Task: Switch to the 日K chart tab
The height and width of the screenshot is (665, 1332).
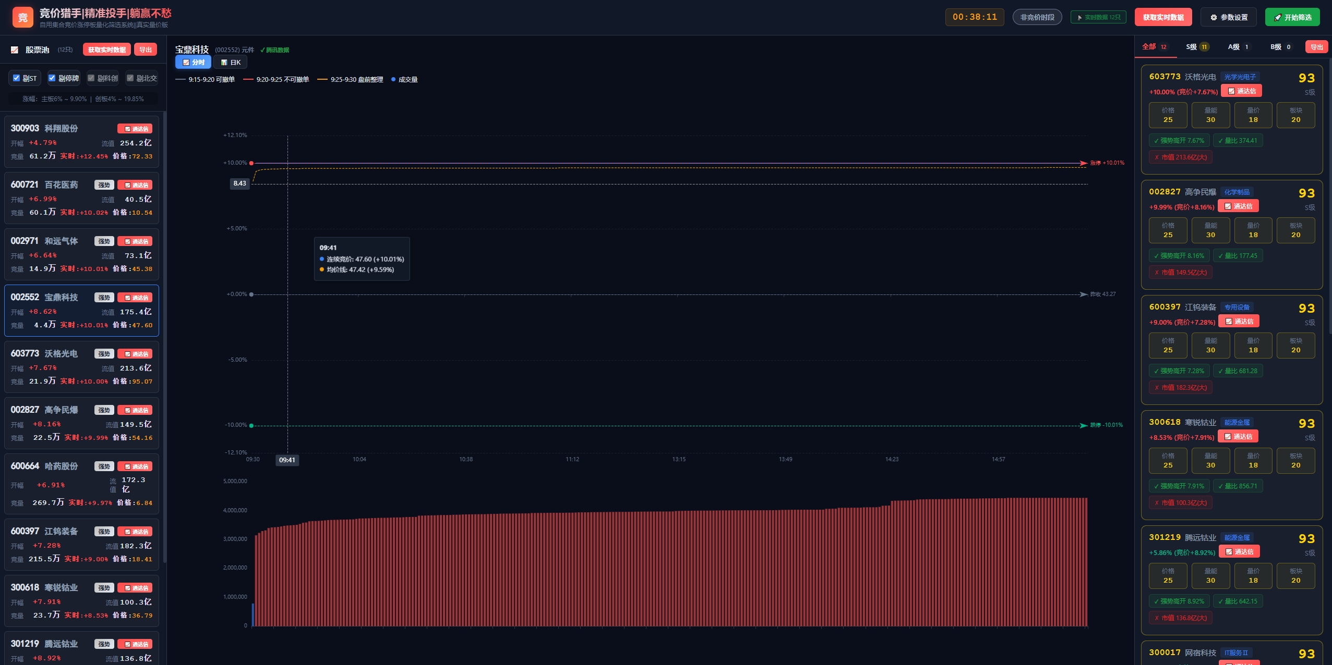Action: coord(231,62)
